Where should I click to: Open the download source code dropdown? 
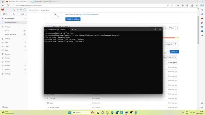pos(166,52)
